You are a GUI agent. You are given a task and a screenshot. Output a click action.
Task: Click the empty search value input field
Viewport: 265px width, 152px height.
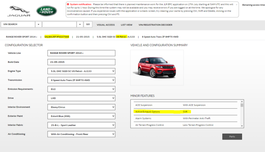click(x=59, y=24)
